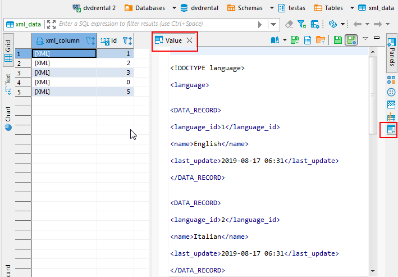Screen dimensions: 398x277
Task: Select row header number 4
Action: [24, 83]
